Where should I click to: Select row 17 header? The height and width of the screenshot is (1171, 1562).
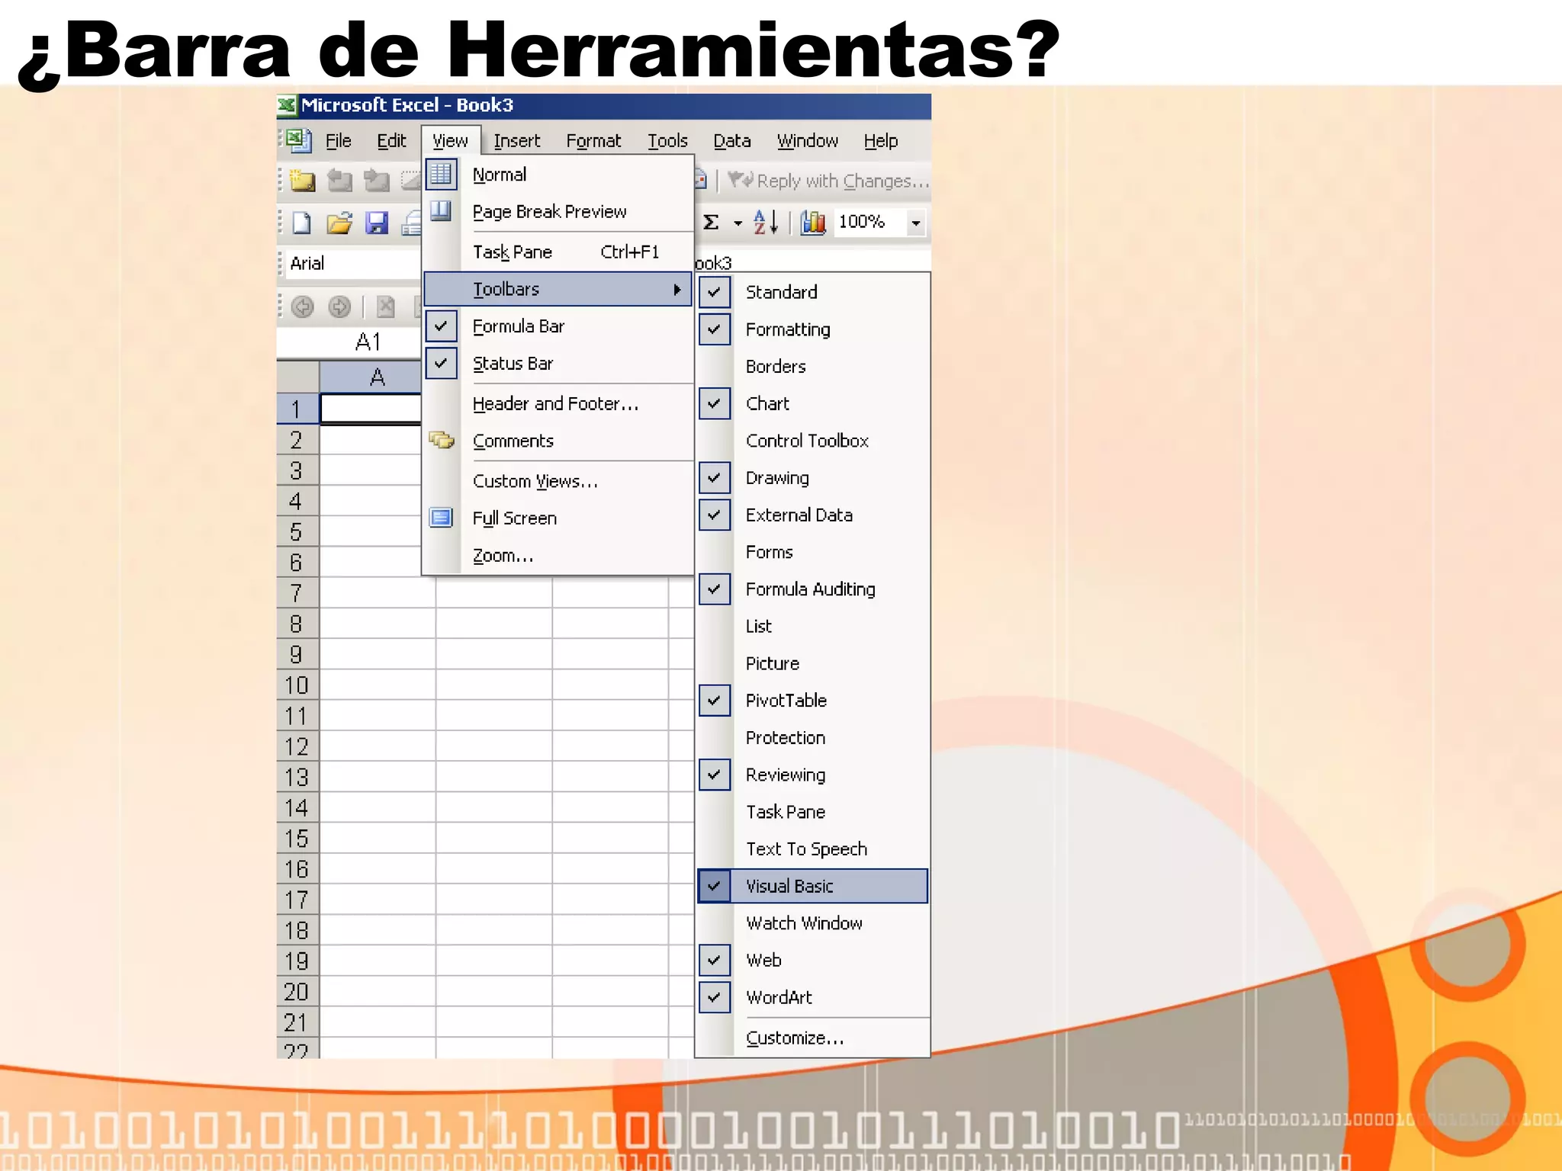tap(297, 900)
